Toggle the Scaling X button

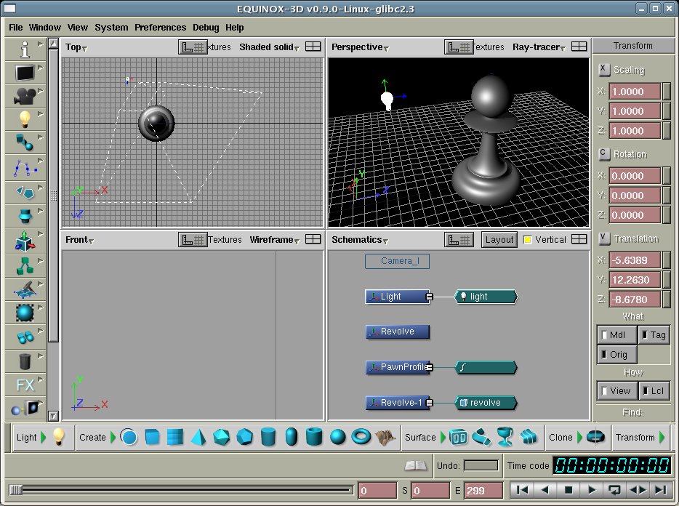pyautogui.click(x=603, y=69)
